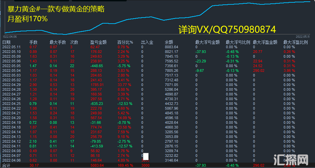This screenshot has height=168, width=315.
Task: Click the floating profit ratio 3.86 % in 2022.05.04 row
Action: 289,71
